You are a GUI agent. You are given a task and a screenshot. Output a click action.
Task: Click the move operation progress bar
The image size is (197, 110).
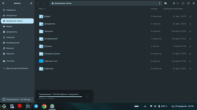pyautogui.click(x=61, y=97)
